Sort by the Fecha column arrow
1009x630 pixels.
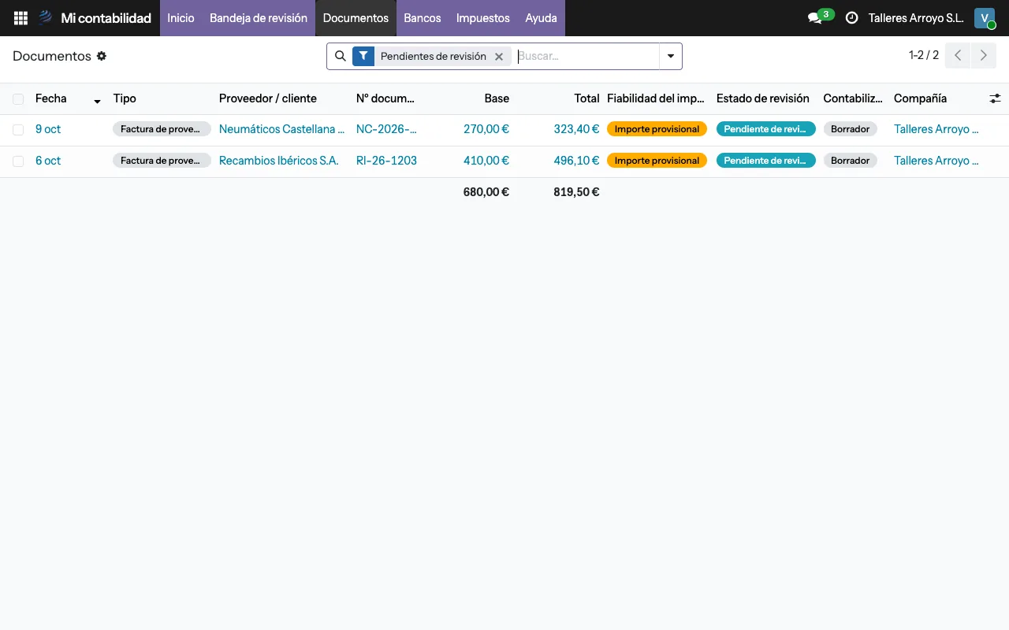[x=97, y=100]
